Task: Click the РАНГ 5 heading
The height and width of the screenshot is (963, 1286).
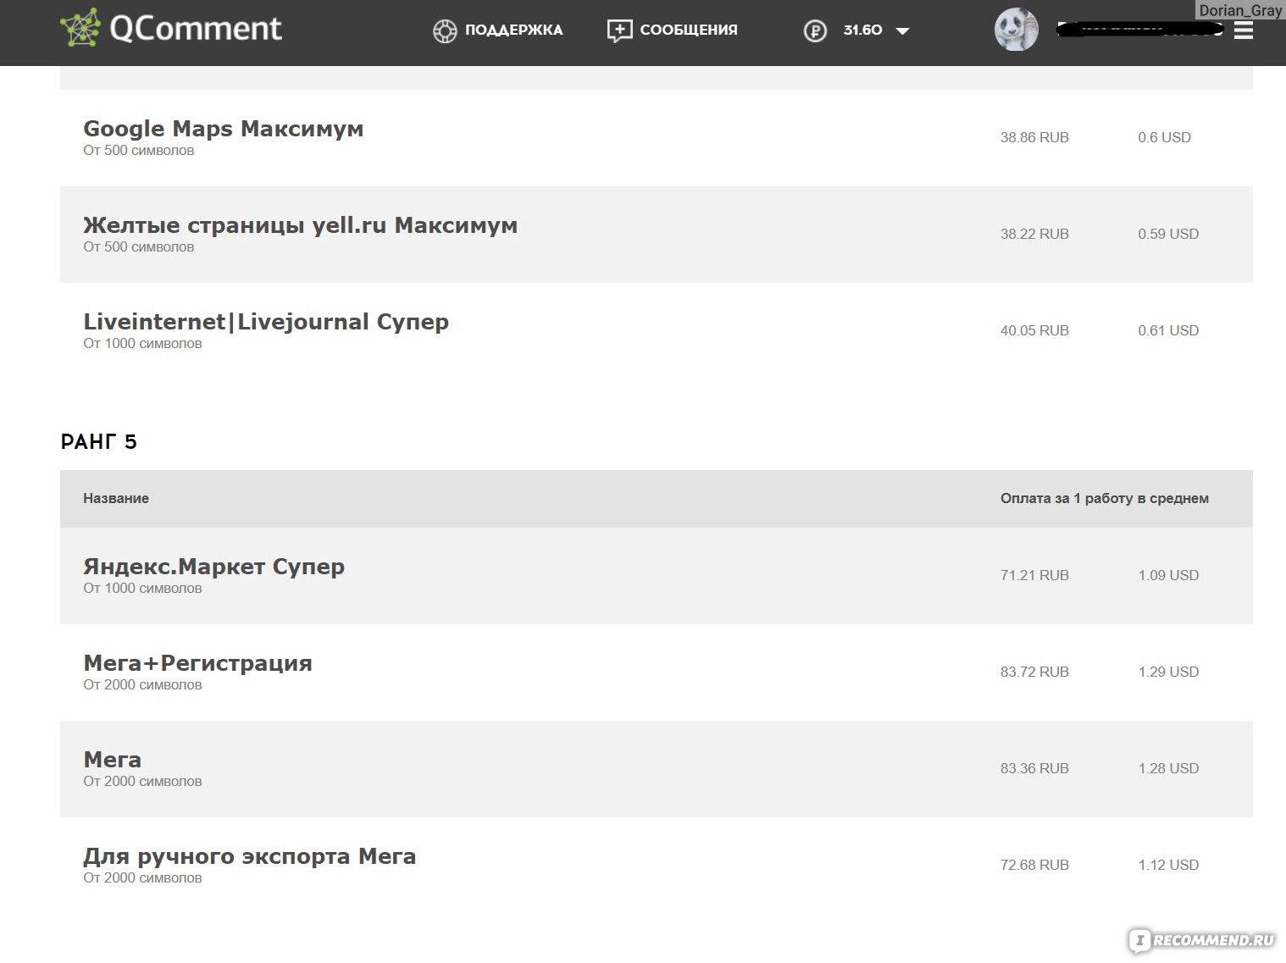Action: pos(98,441)
